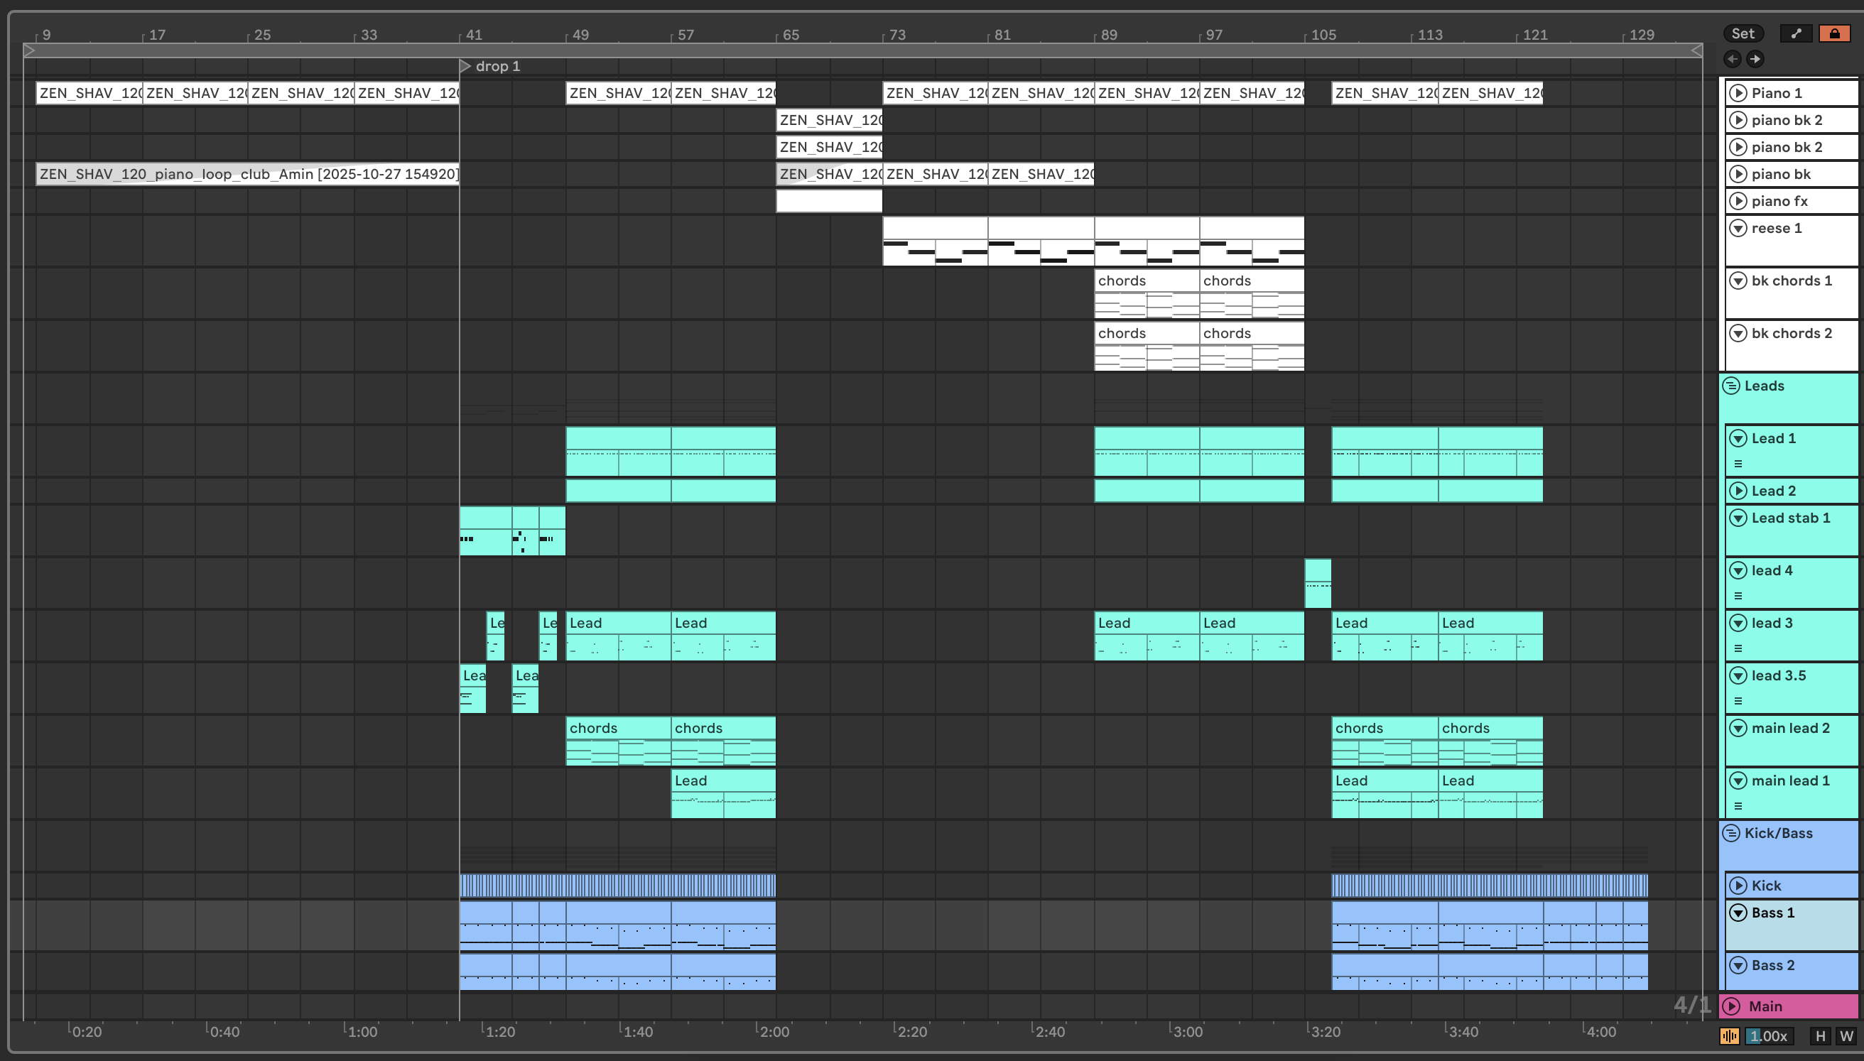Toggle the orange lock envelopes button

1834,33
